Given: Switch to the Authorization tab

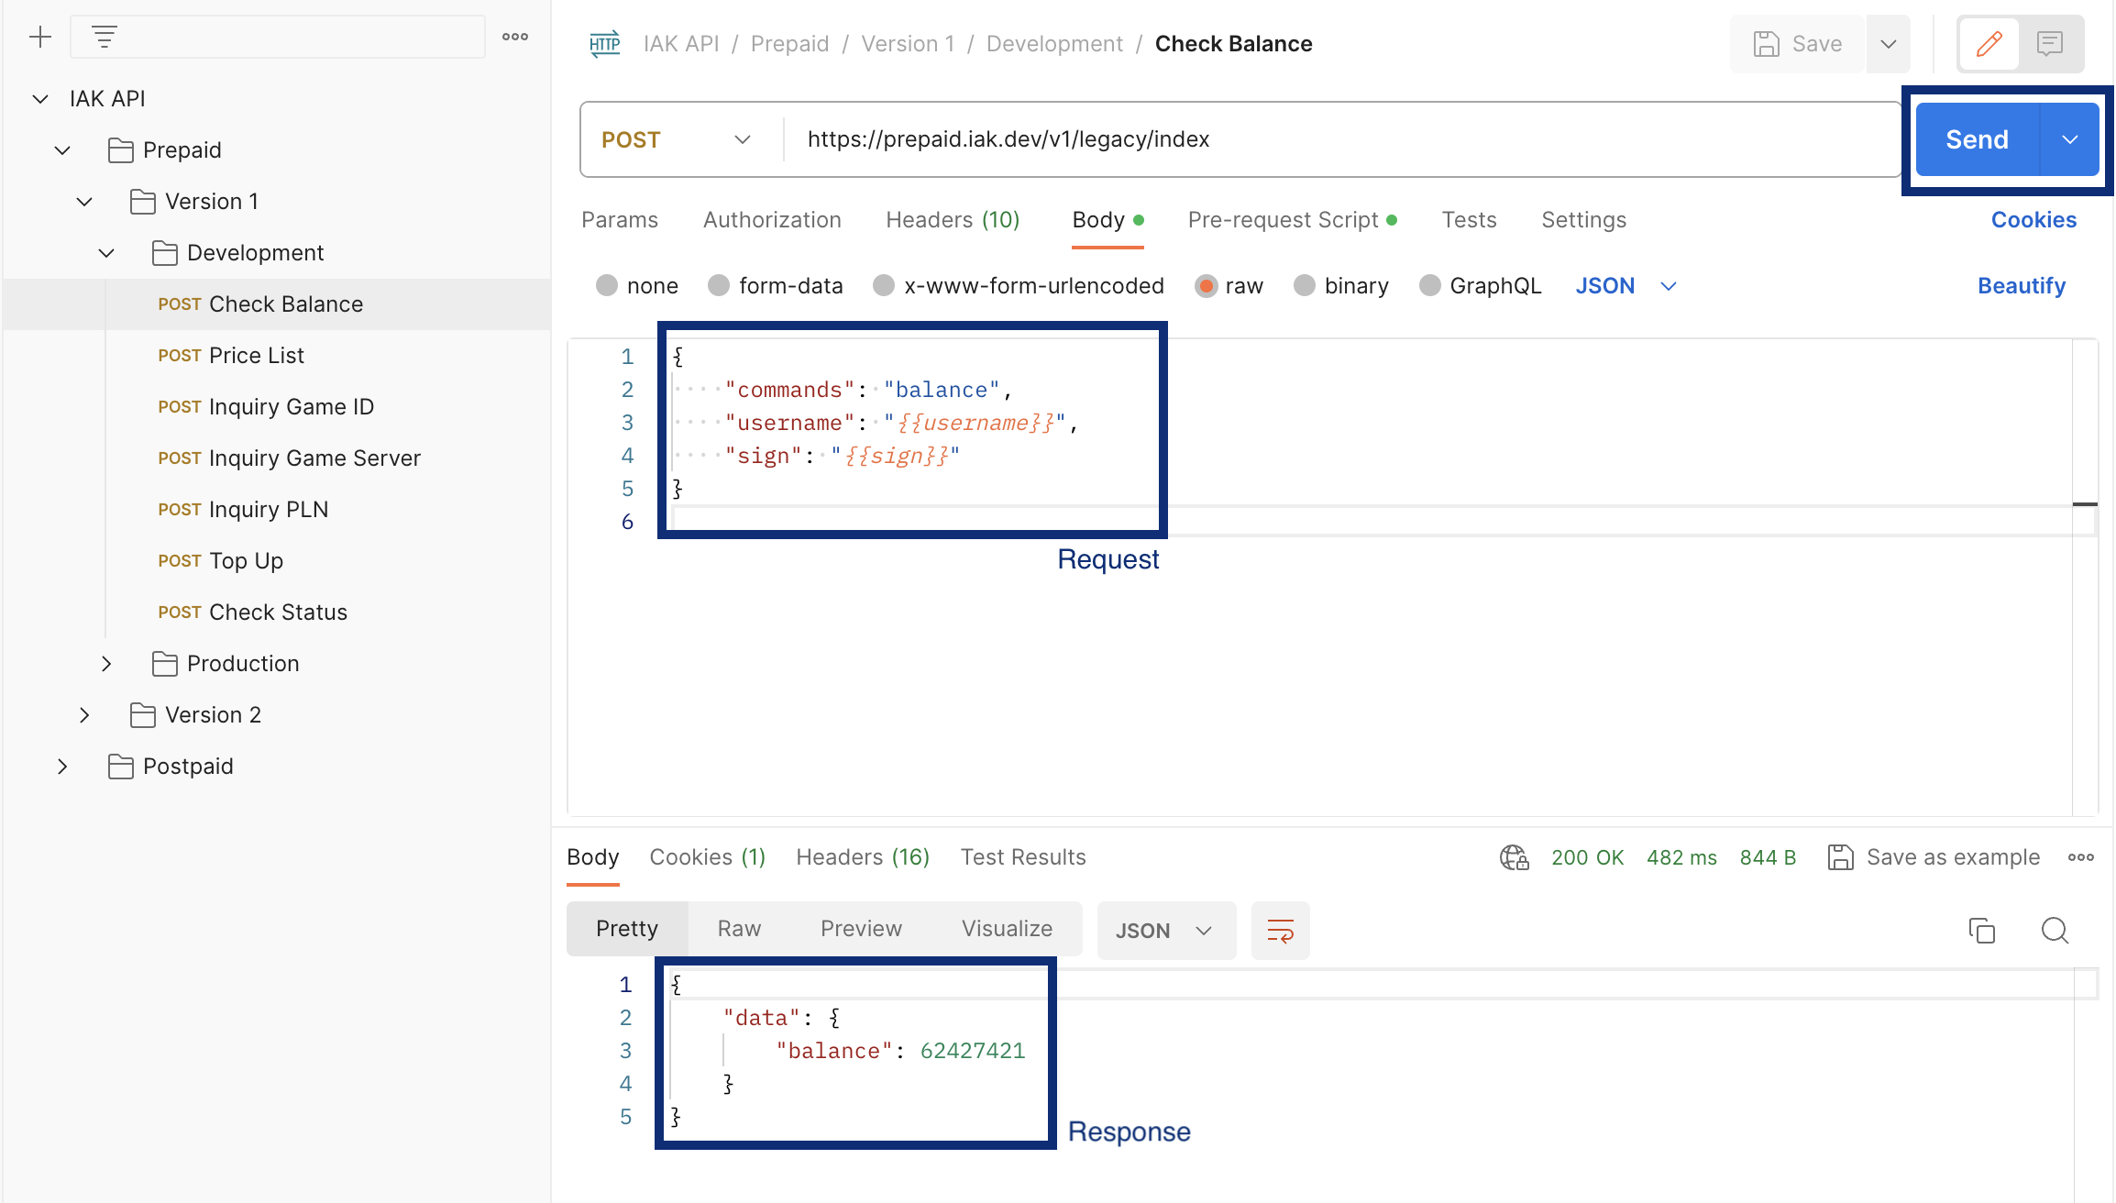Looking at the screenshot, I should [772, 220].
